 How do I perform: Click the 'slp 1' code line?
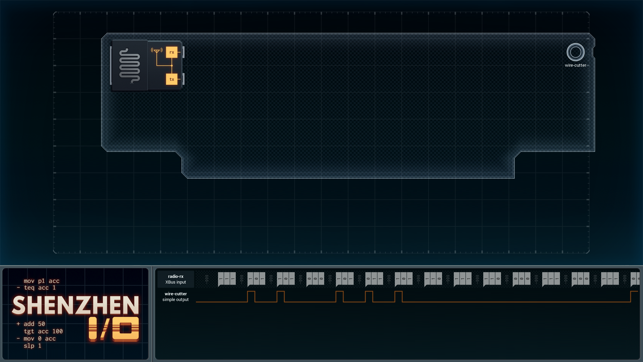tap(32, 346)
